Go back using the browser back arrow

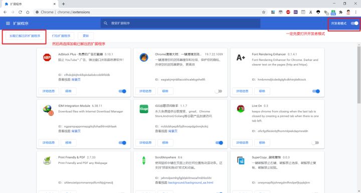point(5,12)
